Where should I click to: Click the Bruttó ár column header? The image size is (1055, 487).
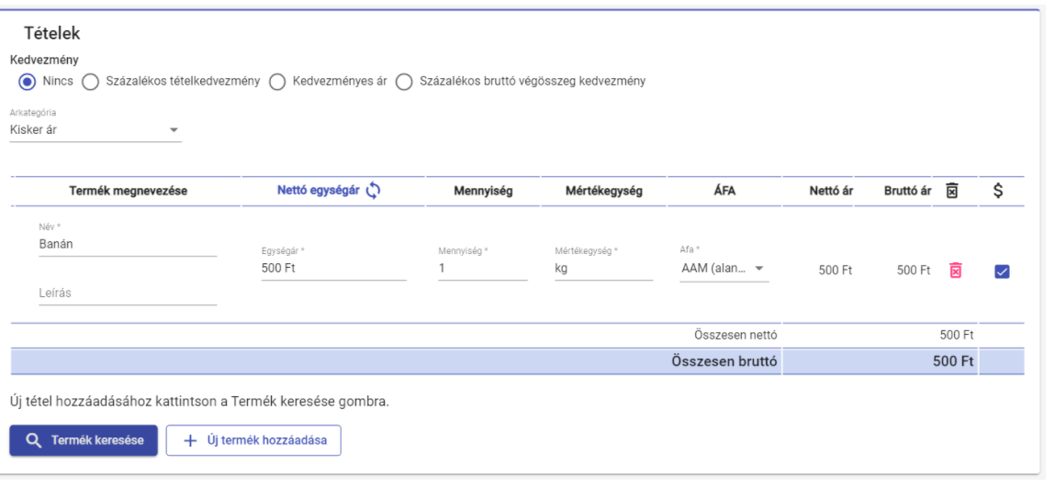pyautogui.click(x=908, y=191)
